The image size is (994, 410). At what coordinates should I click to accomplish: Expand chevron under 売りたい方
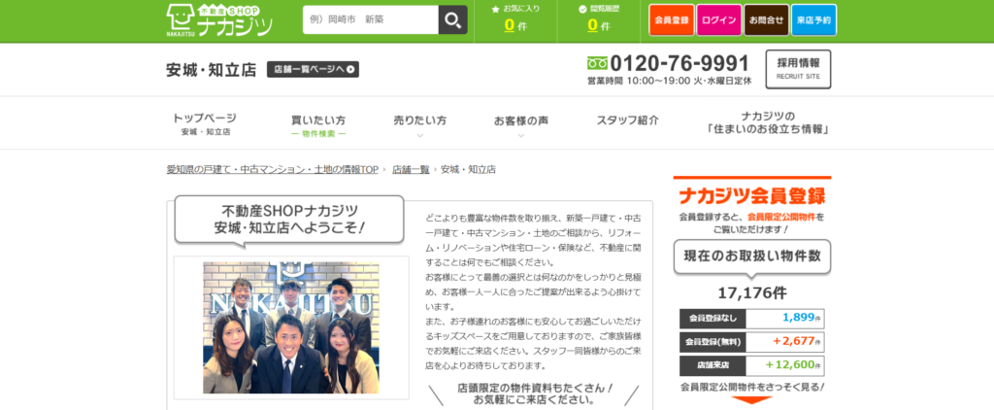tap(419, 135)
